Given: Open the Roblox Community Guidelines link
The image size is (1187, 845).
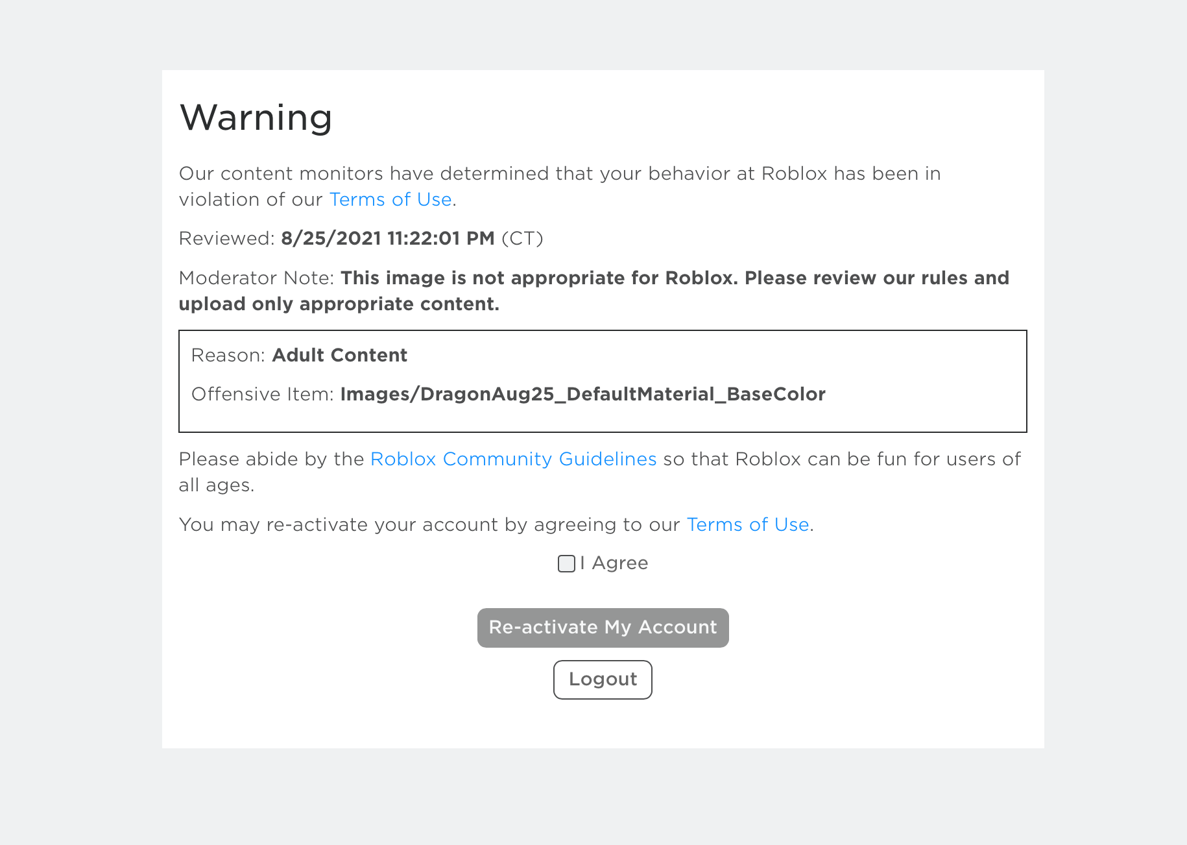Looking at the screenshot, I should coord(513,459).
